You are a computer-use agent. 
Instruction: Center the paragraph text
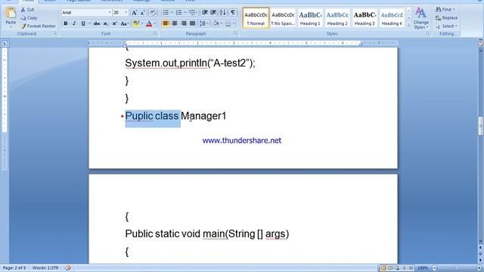175,23
